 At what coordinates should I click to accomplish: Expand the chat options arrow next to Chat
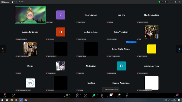80,95
